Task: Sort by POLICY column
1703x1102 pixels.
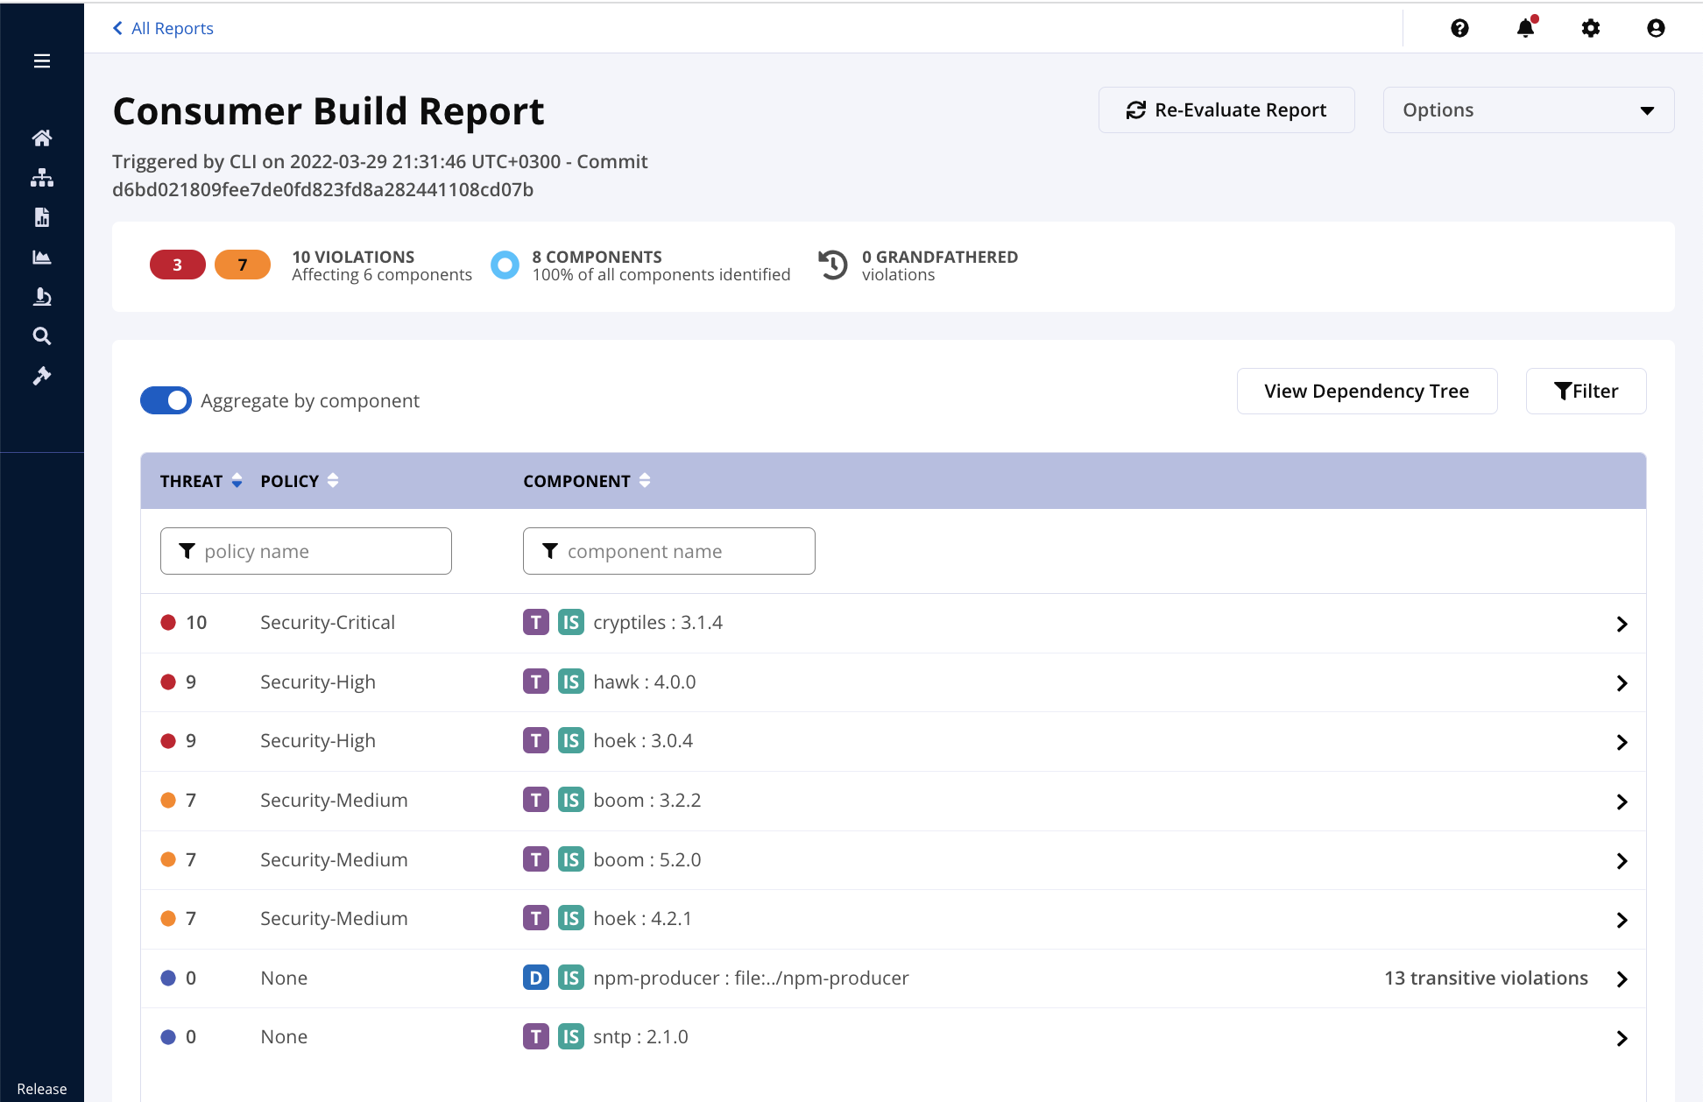Action: (300, 481)
